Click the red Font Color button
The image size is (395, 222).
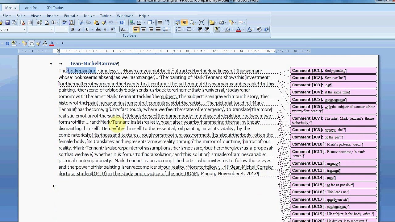point(238,29)
